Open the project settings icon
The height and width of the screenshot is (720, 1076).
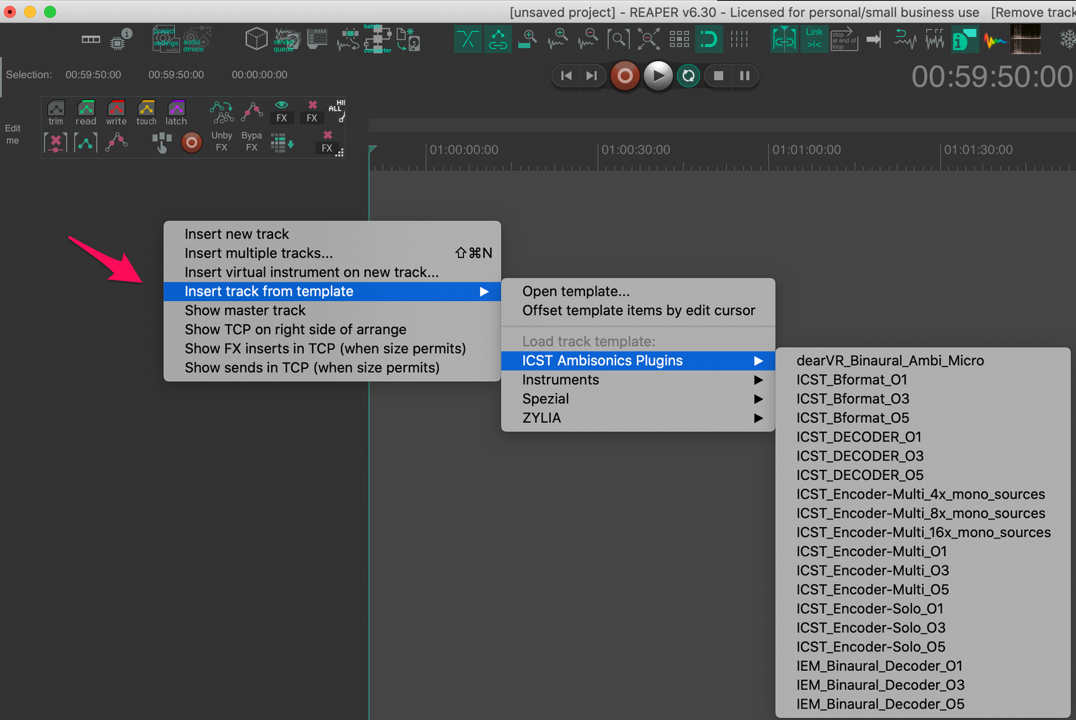pos(165,39)
